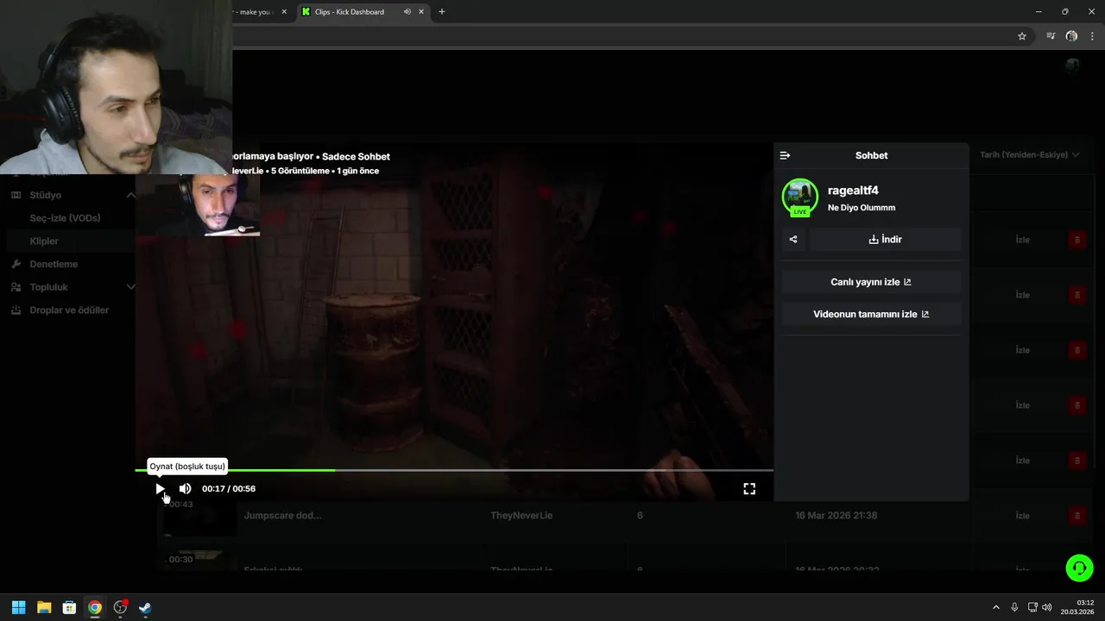The height and width of the screenshot is (621, 1105).
Task: Switch to Chrome in the taskbar
Action: [x=95, y=607]
